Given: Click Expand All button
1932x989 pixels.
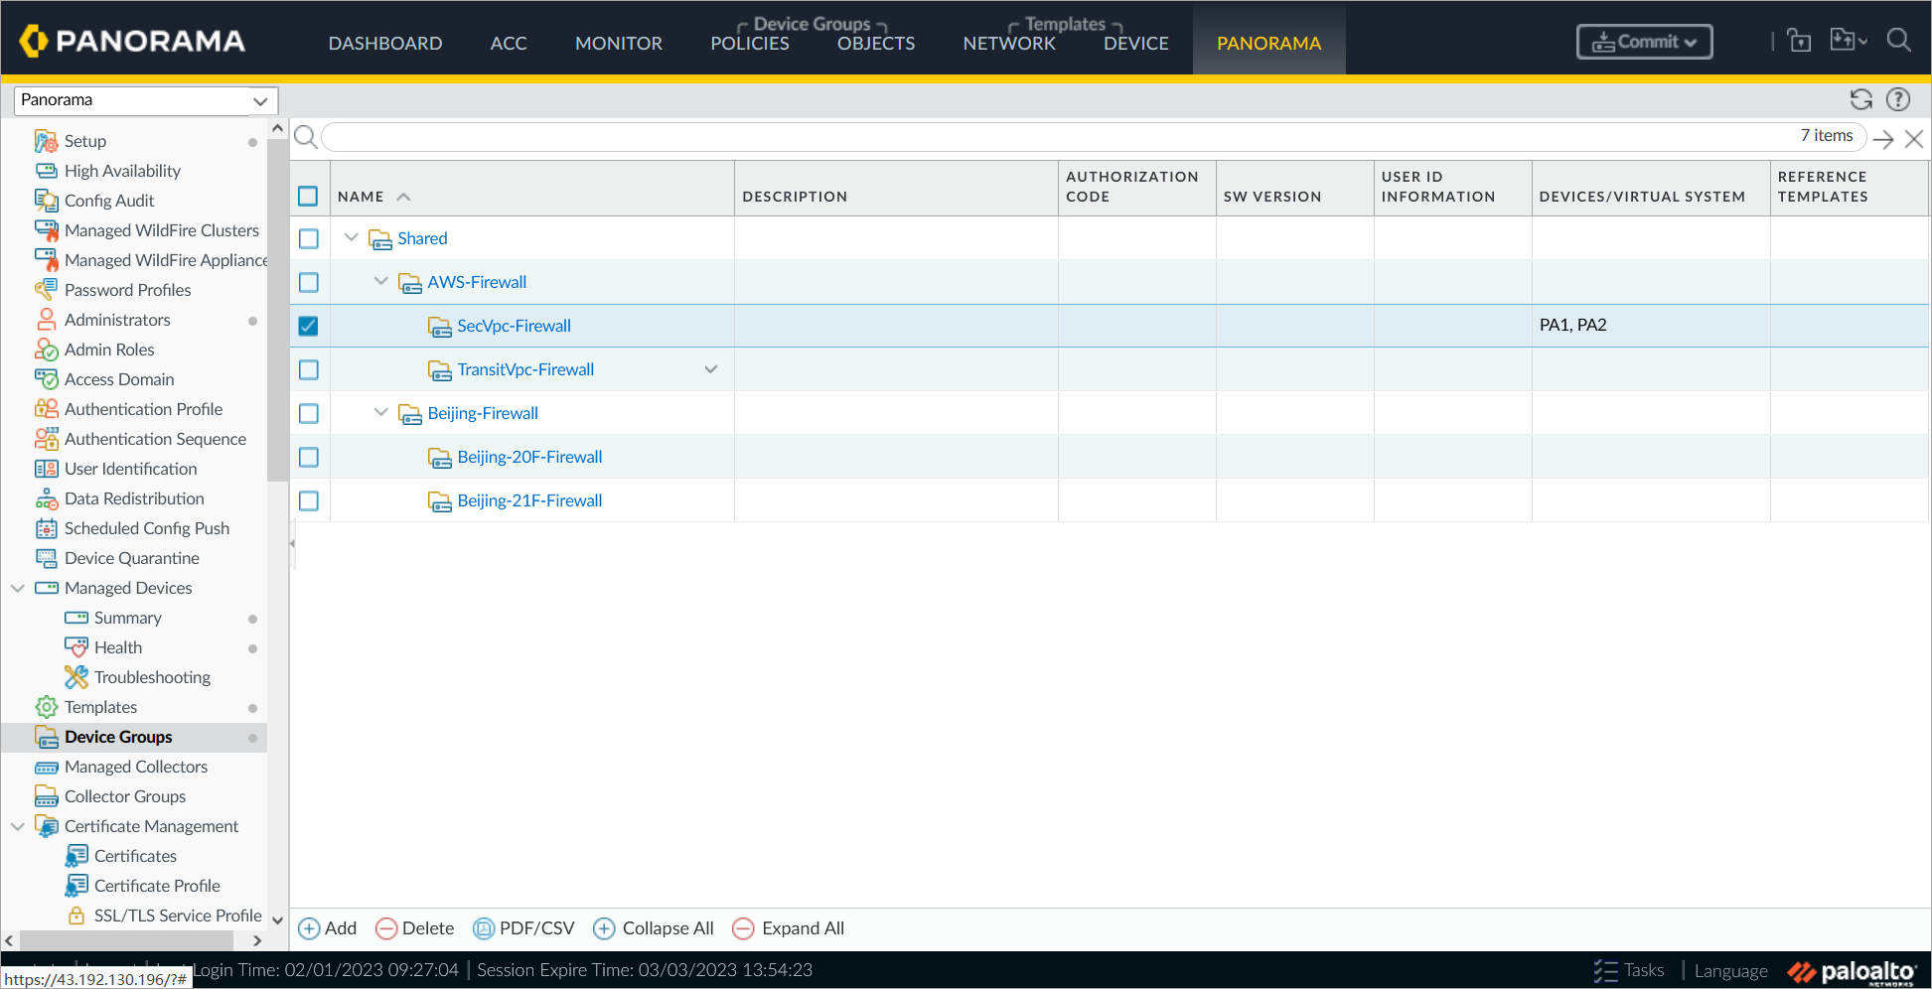Looking at the screenshot, I should (789, 928).
